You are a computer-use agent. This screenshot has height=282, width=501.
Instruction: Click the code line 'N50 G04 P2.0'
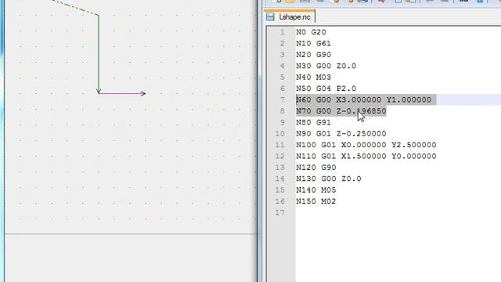326,89
